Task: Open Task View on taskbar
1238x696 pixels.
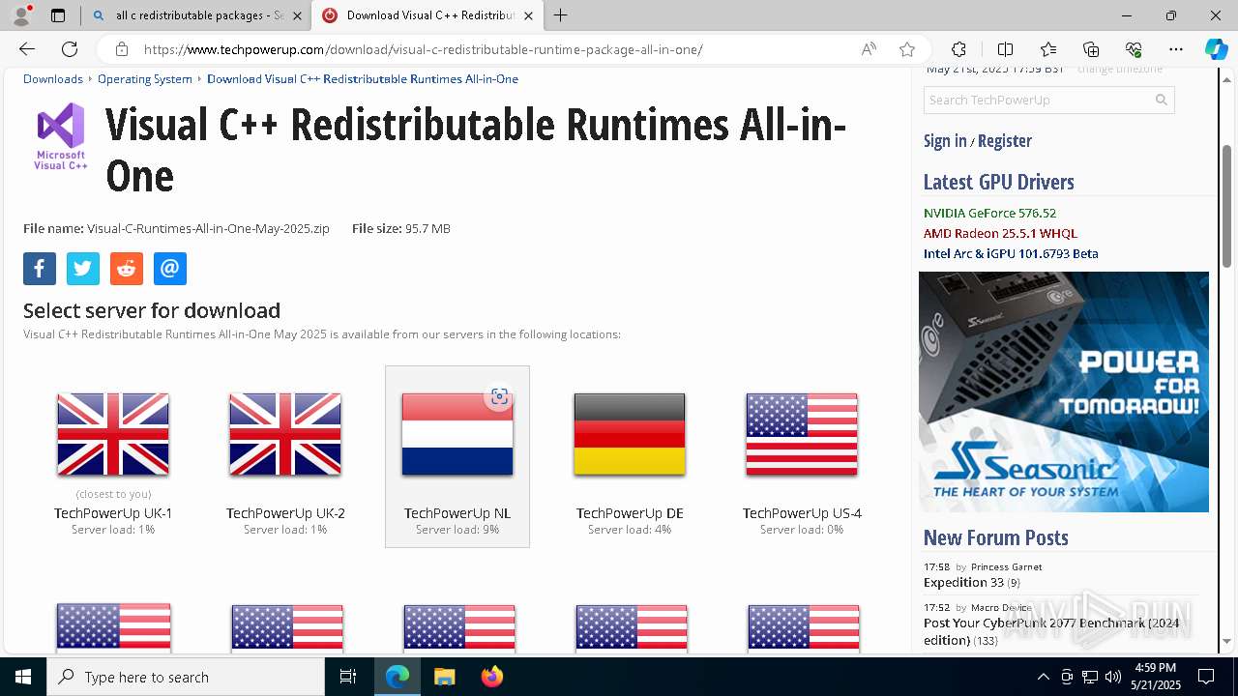Action: point(348,677)
